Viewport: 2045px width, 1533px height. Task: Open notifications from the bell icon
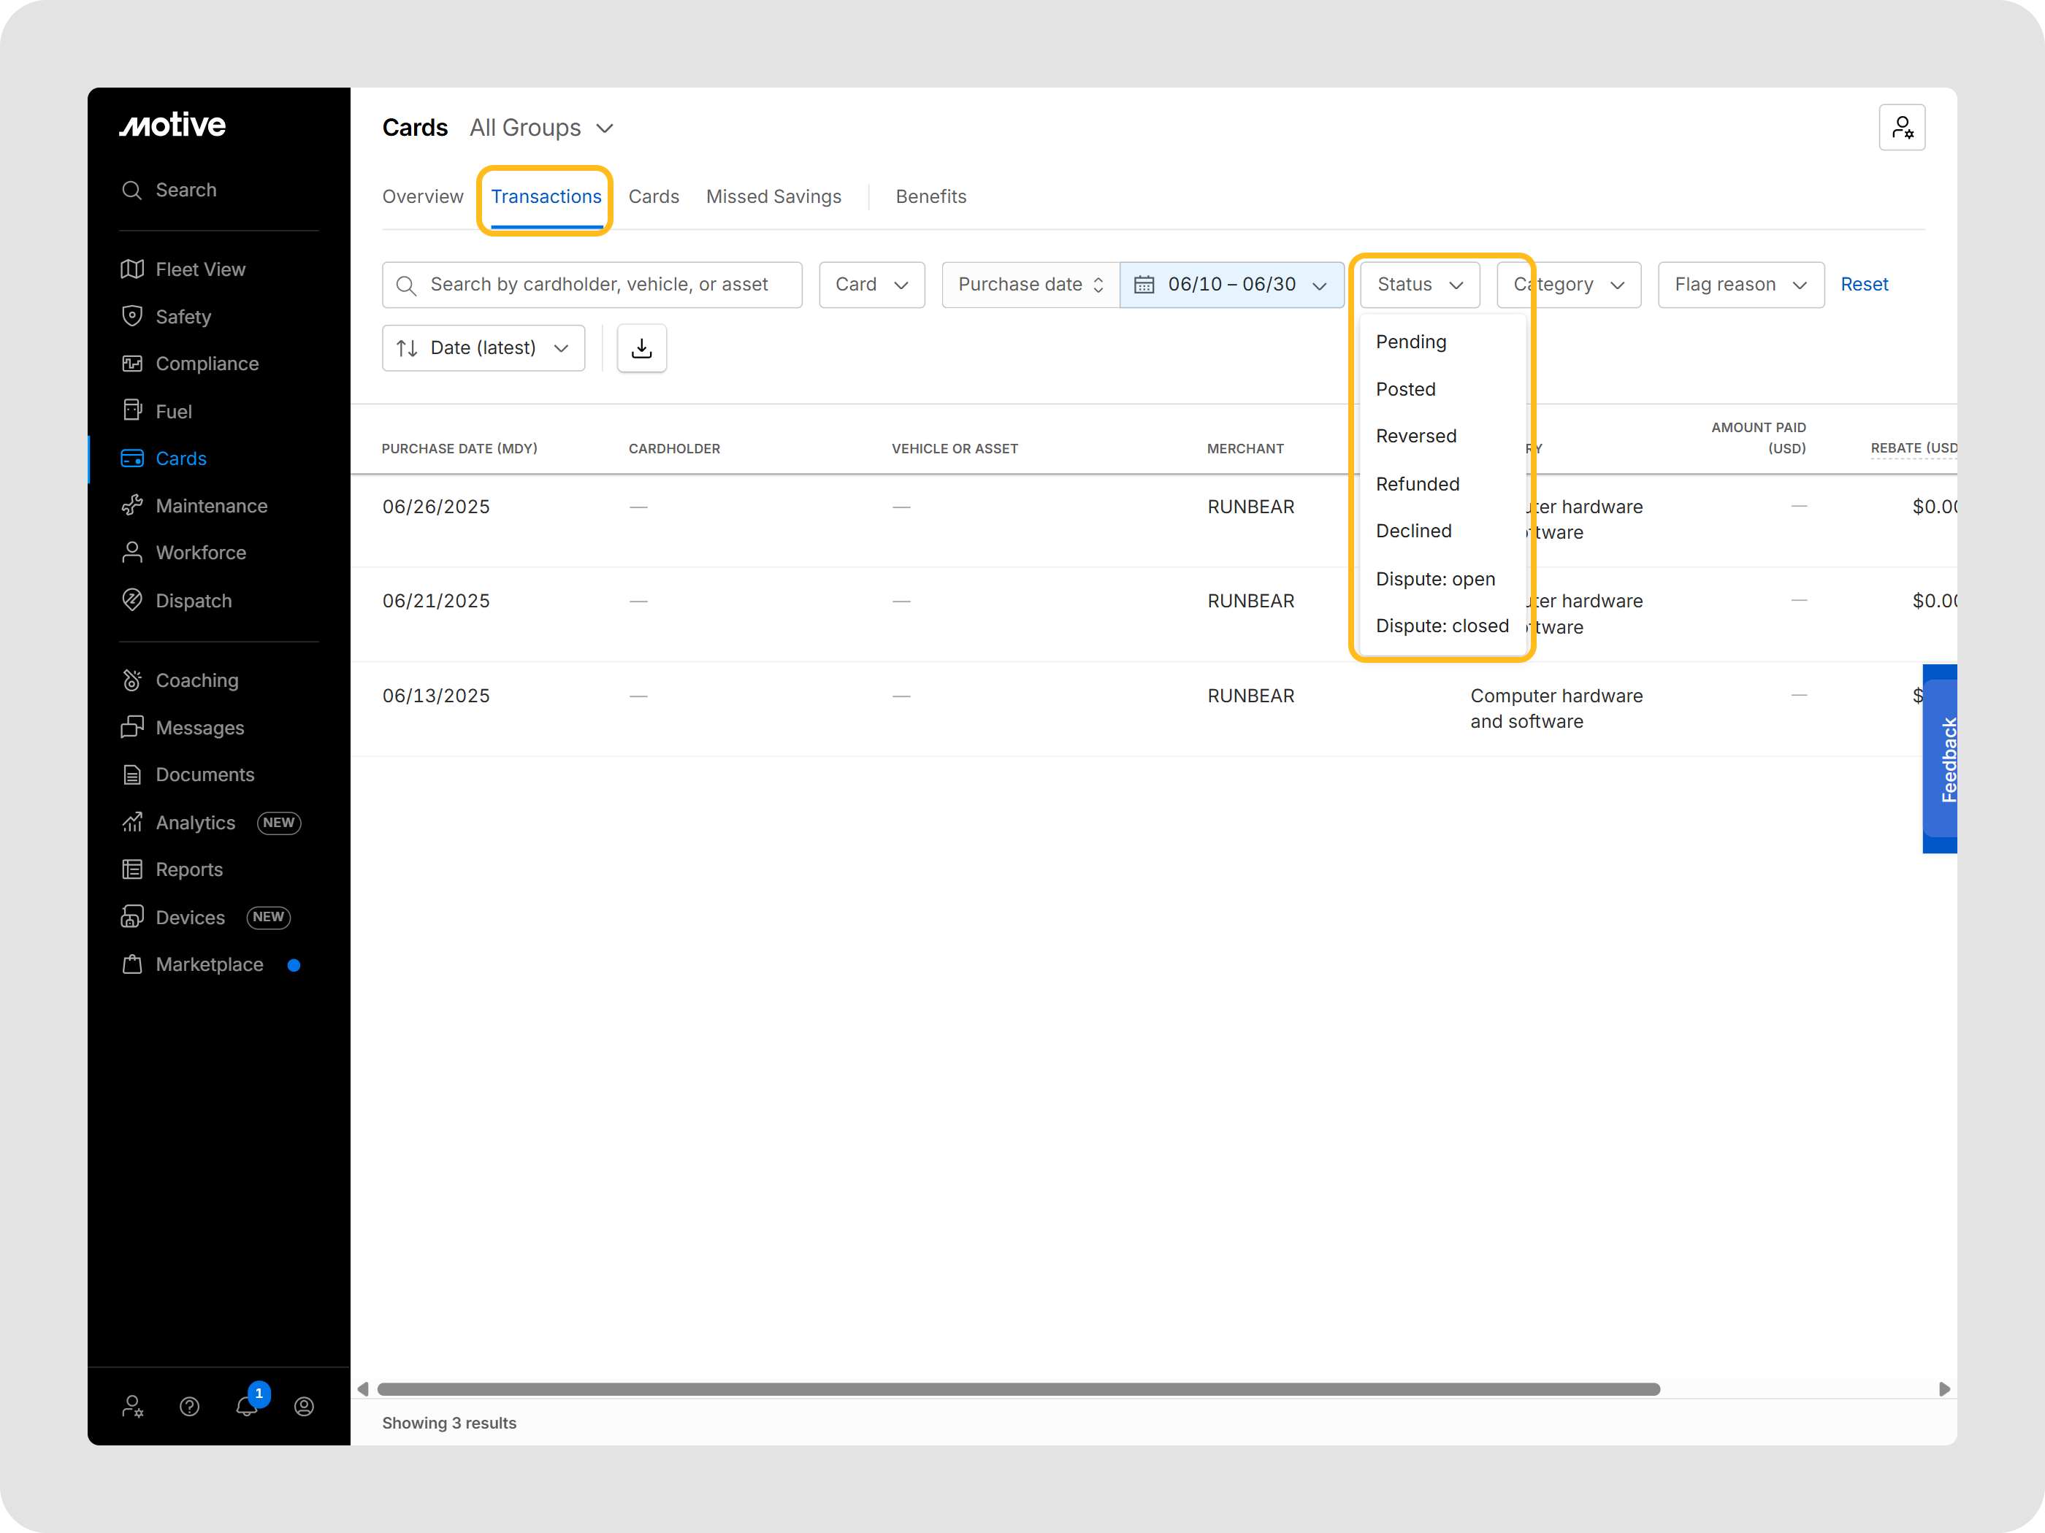(246, 1407)
